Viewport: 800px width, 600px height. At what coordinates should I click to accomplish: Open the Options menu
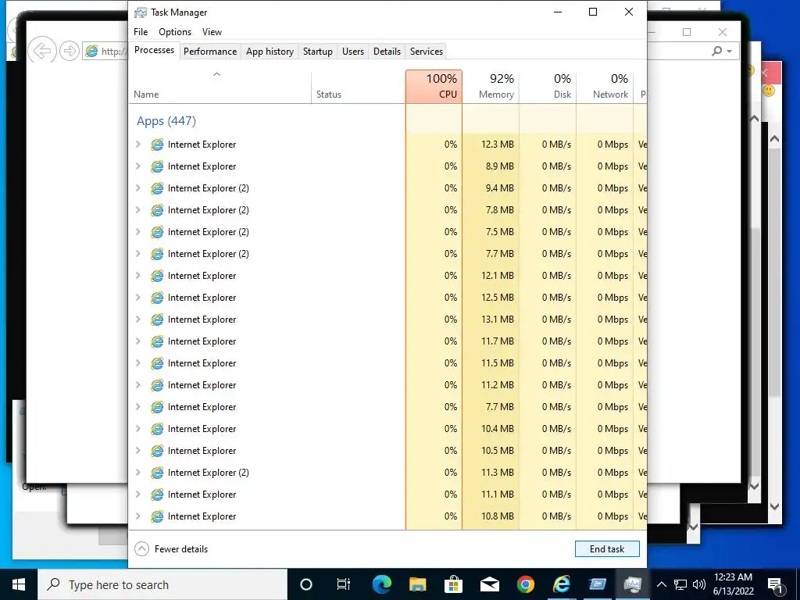click(175, 31)
